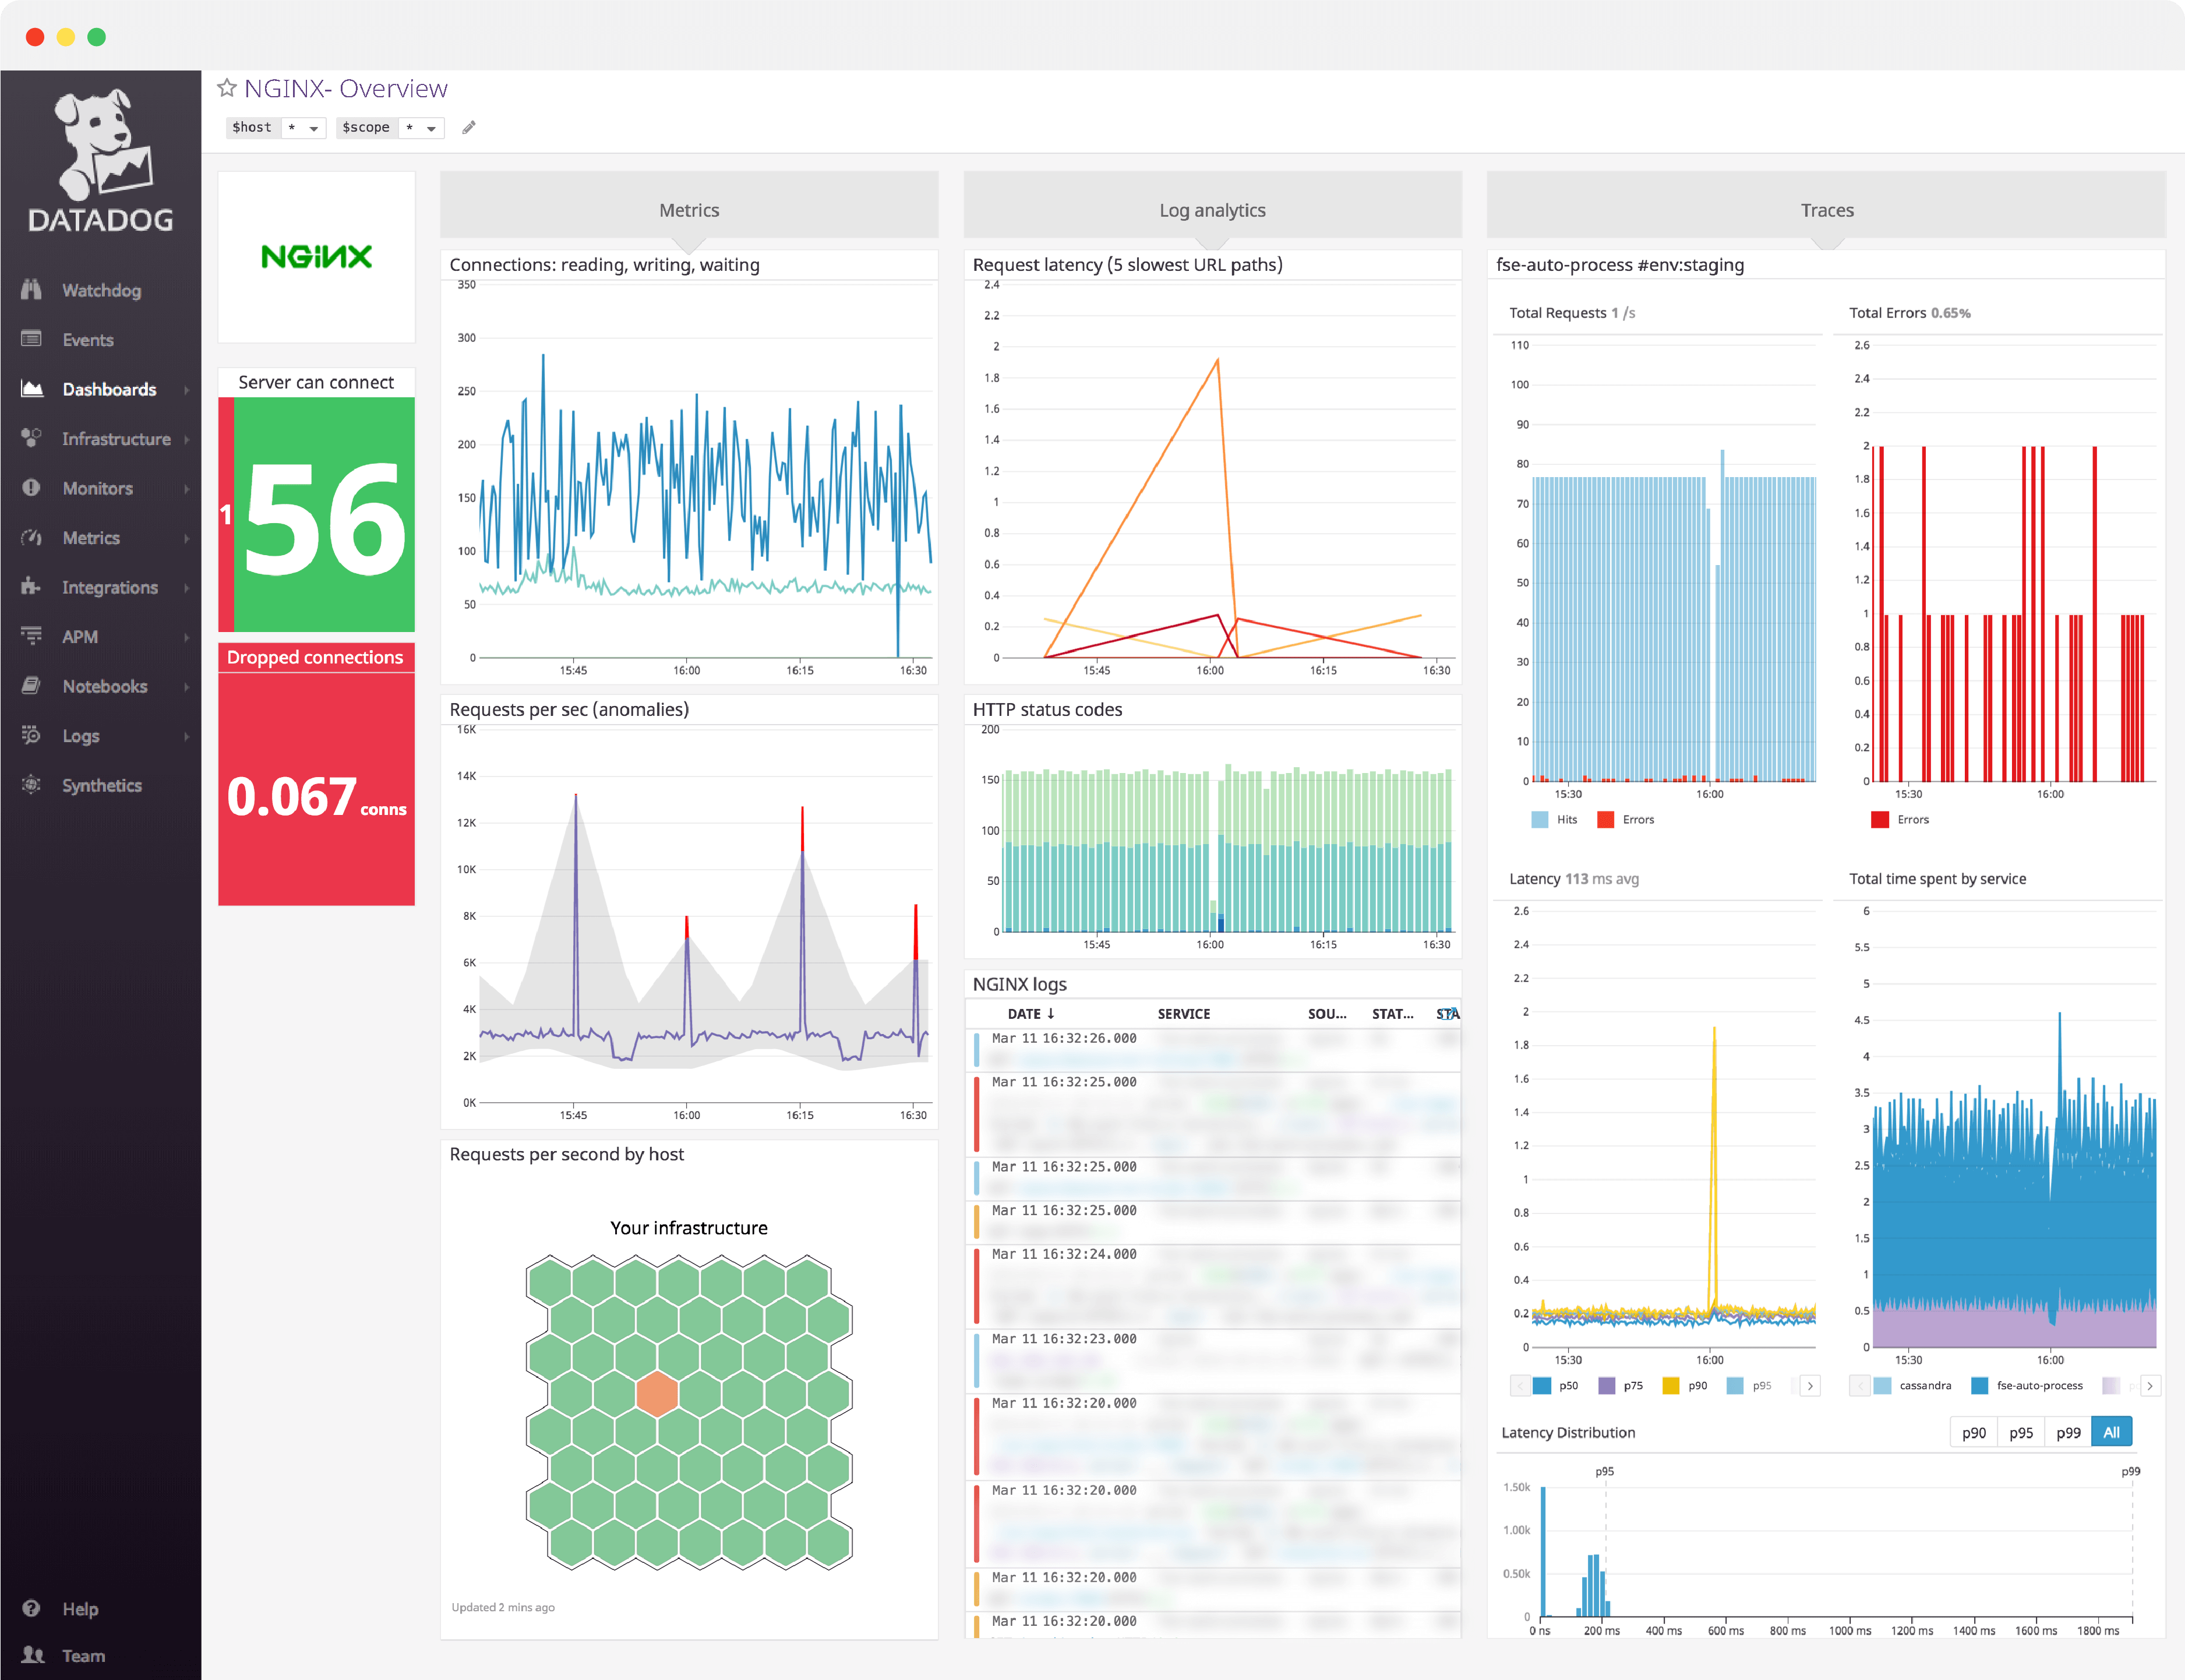Click the star to favorite NGINX- Overview
2185x1680 pixels.
point(227,87)
